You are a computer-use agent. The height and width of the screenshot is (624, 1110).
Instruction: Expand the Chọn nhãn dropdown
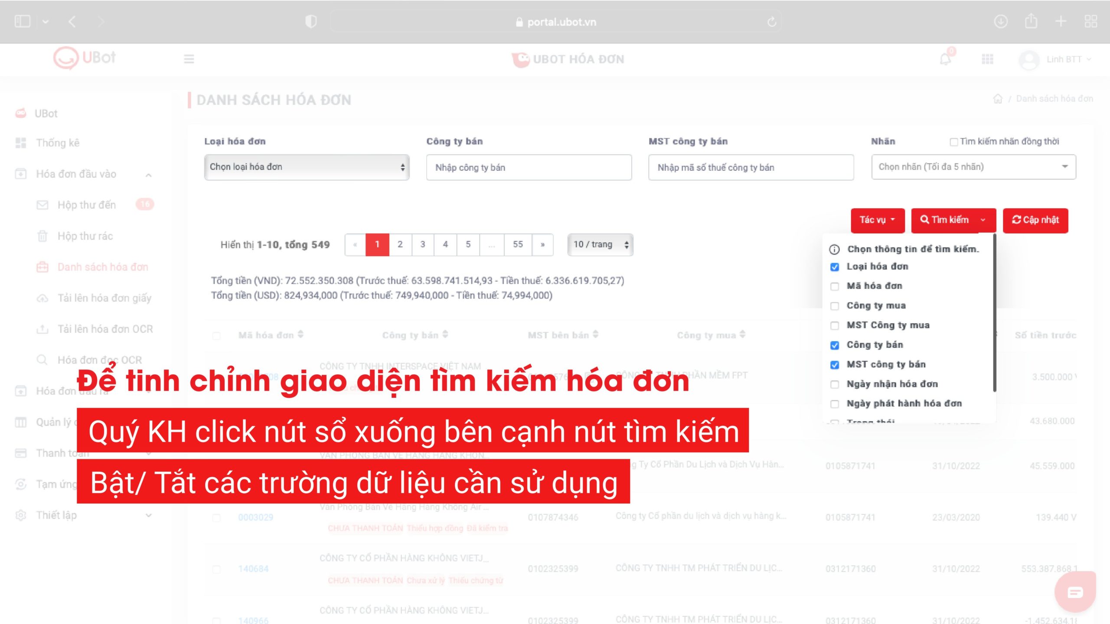pyautogui.click(x=973, y=167)
